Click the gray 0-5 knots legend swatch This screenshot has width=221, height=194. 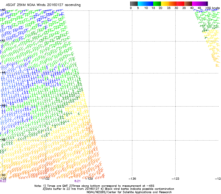click(x=134, y=4)
